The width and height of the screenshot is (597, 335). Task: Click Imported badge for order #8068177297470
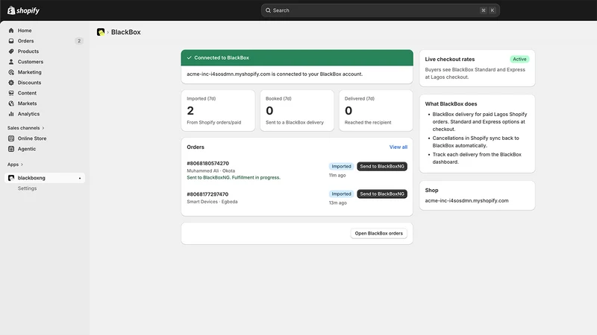(341, 194)
